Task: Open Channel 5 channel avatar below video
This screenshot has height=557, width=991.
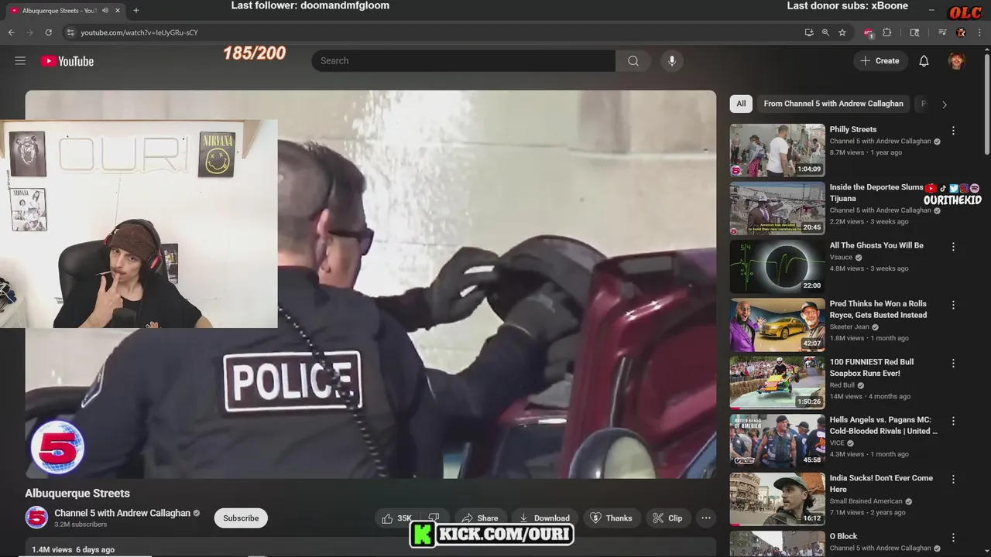Action: coord(36,518)
